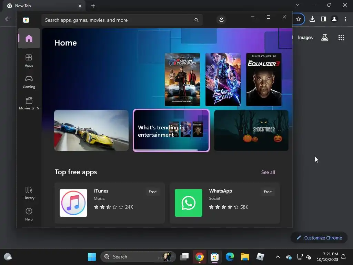Click the Top free apps heading
Image resolution: width=353 pixels, height=265 pixels.
[x=76, y=172]
